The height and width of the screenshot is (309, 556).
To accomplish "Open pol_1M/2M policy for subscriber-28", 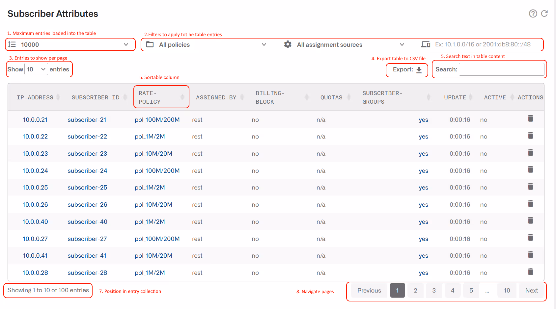I will point(150,273).
